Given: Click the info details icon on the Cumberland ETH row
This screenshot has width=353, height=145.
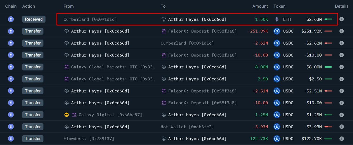Looking at the screenshot, I should point(342,19).
